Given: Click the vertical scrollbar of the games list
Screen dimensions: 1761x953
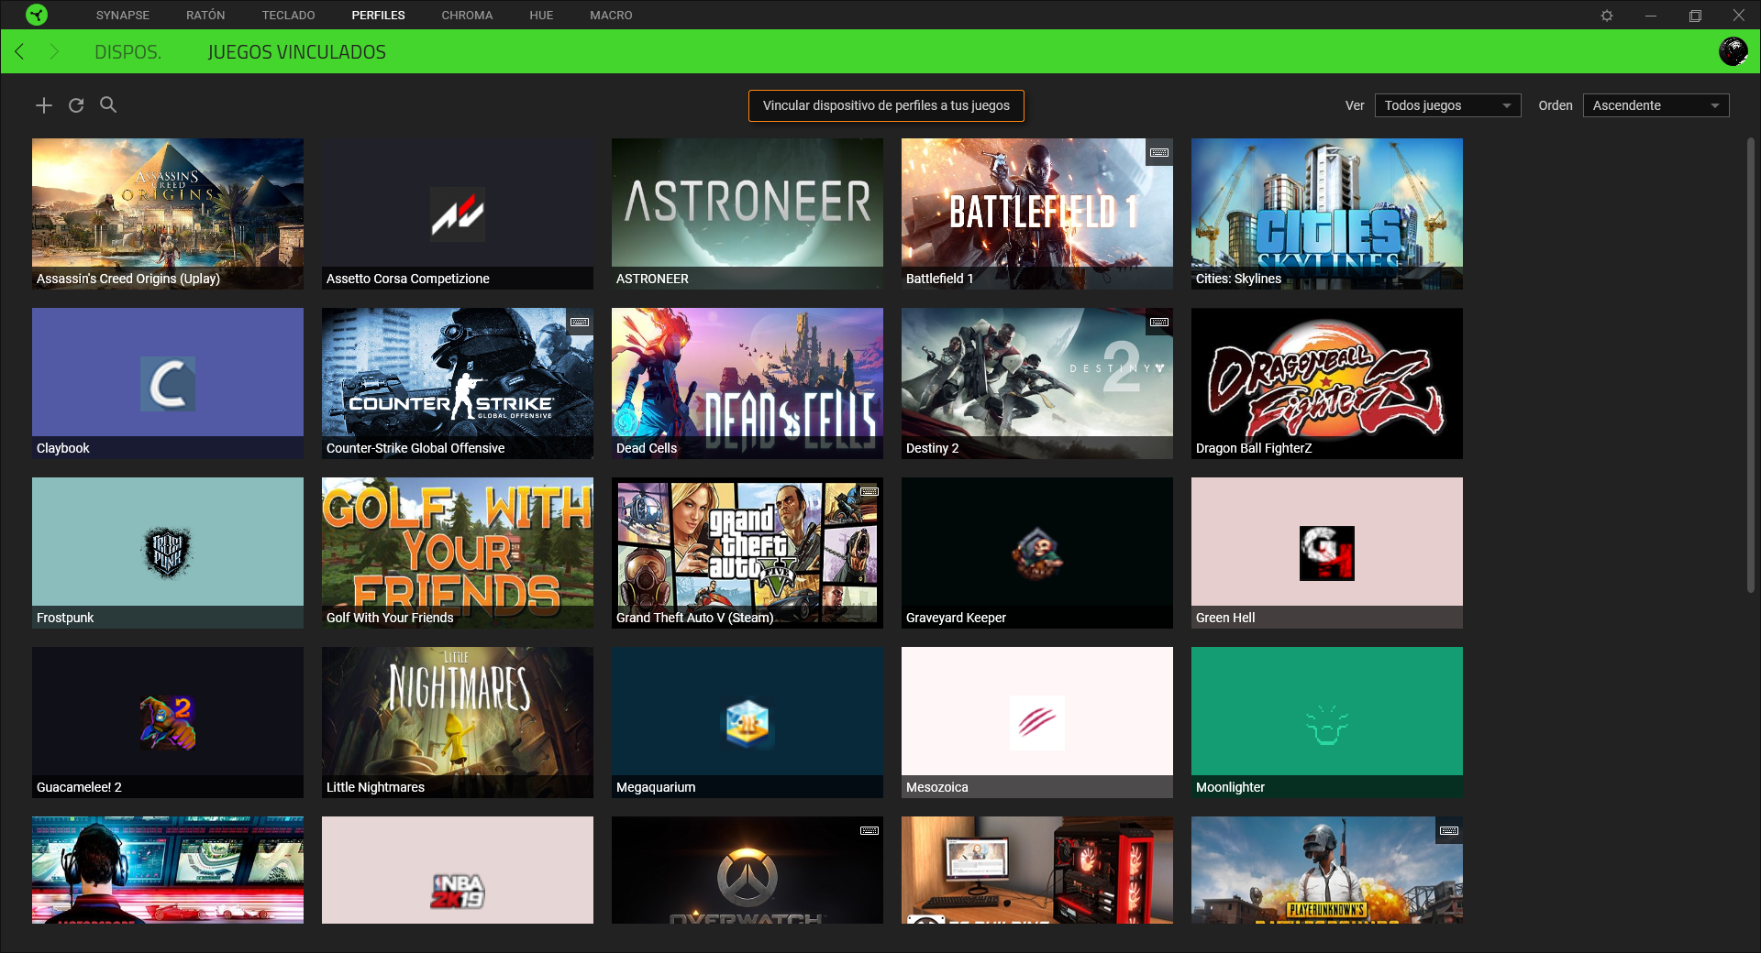Looking at the screenshot, I should pos(1750,365).
